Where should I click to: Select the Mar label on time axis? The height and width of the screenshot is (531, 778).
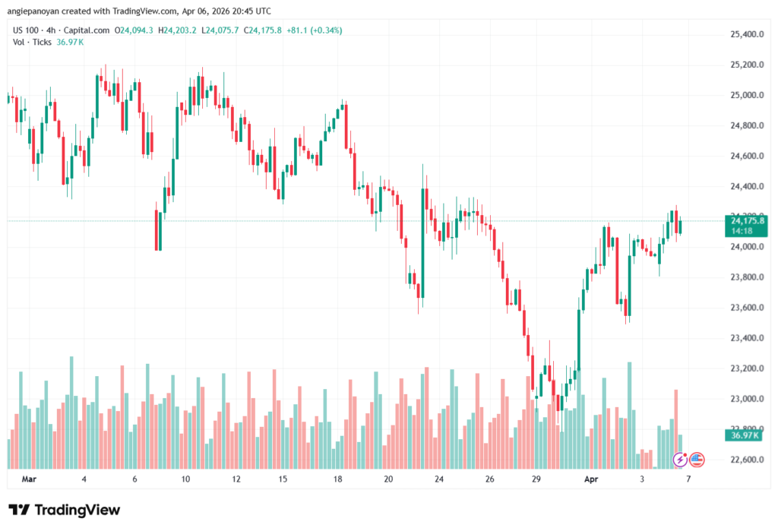coord(30,479)
